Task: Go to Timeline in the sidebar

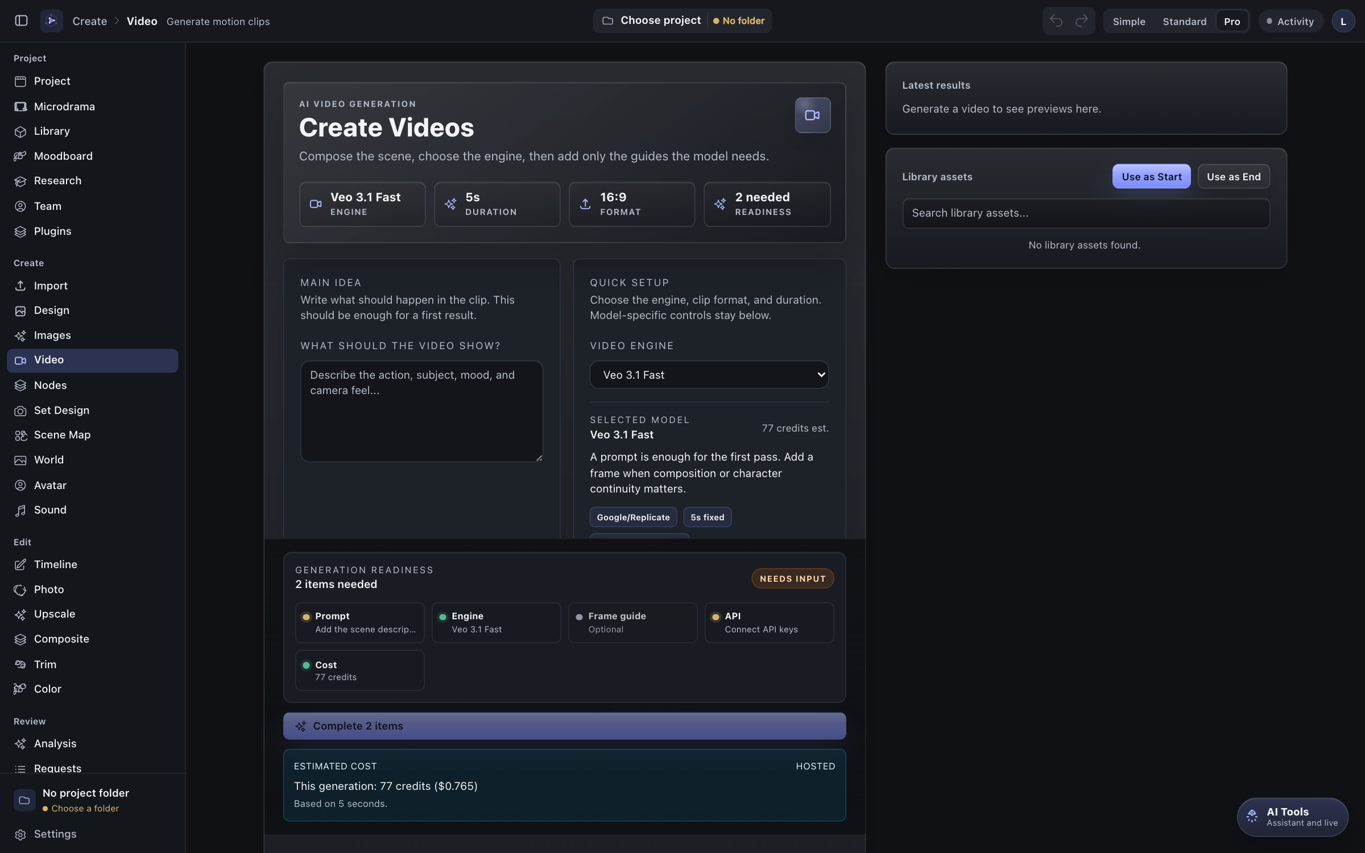Action: click(92, 564)
